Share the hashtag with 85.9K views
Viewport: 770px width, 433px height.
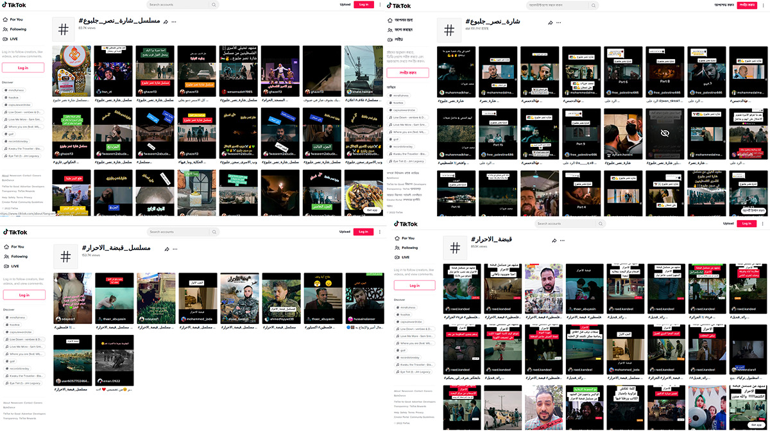pos(554,240)
